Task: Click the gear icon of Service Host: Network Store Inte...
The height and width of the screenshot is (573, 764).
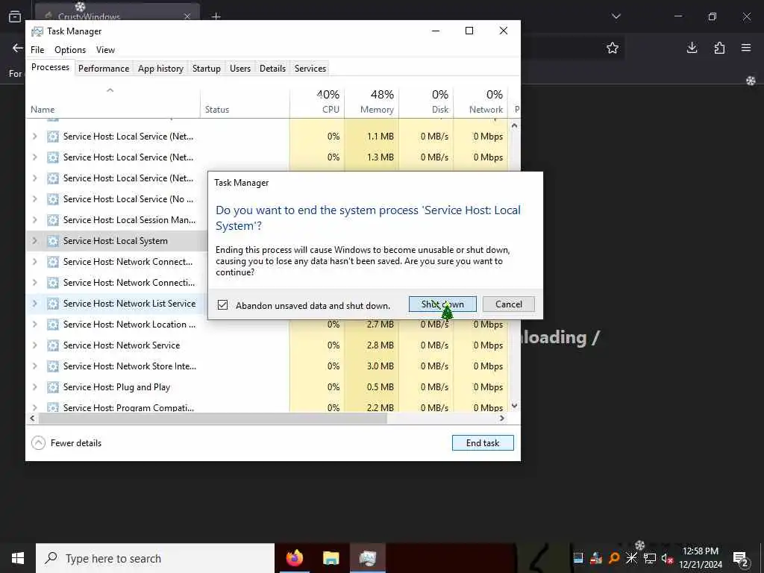Action: click(53, 366)
